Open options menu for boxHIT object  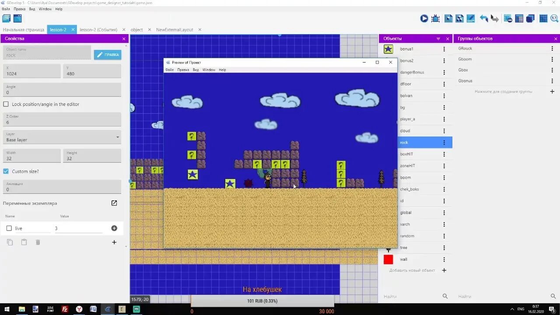(444, 154)
